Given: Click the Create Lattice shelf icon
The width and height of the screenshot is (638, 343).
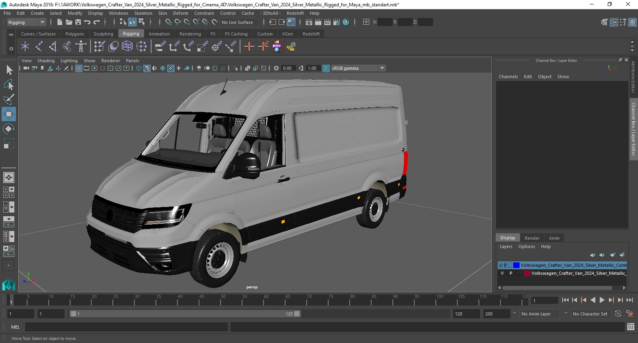Looking at the screenshot, I should pyautogui.click(x=127, y=47).
